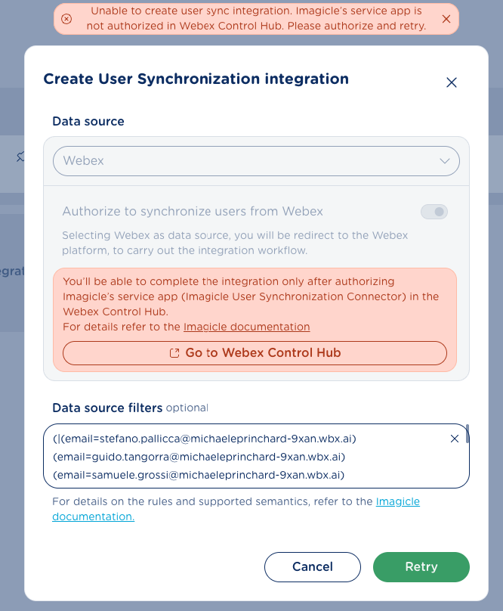Viewport: 503px width, 611px height.
Task: Click the external-link icon beside Go to Webex Control Hub
Action: pos(174,353)
